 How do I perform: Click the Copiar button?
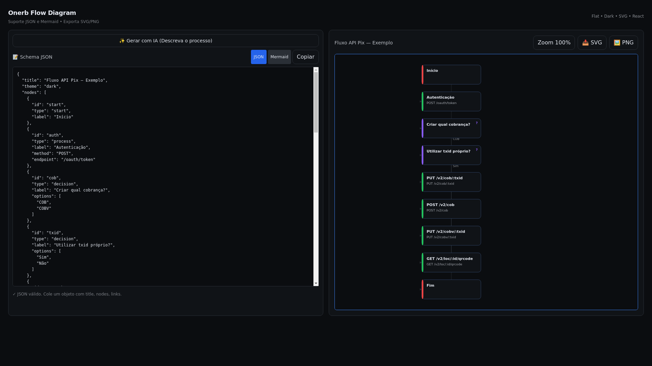coord(306,57)
